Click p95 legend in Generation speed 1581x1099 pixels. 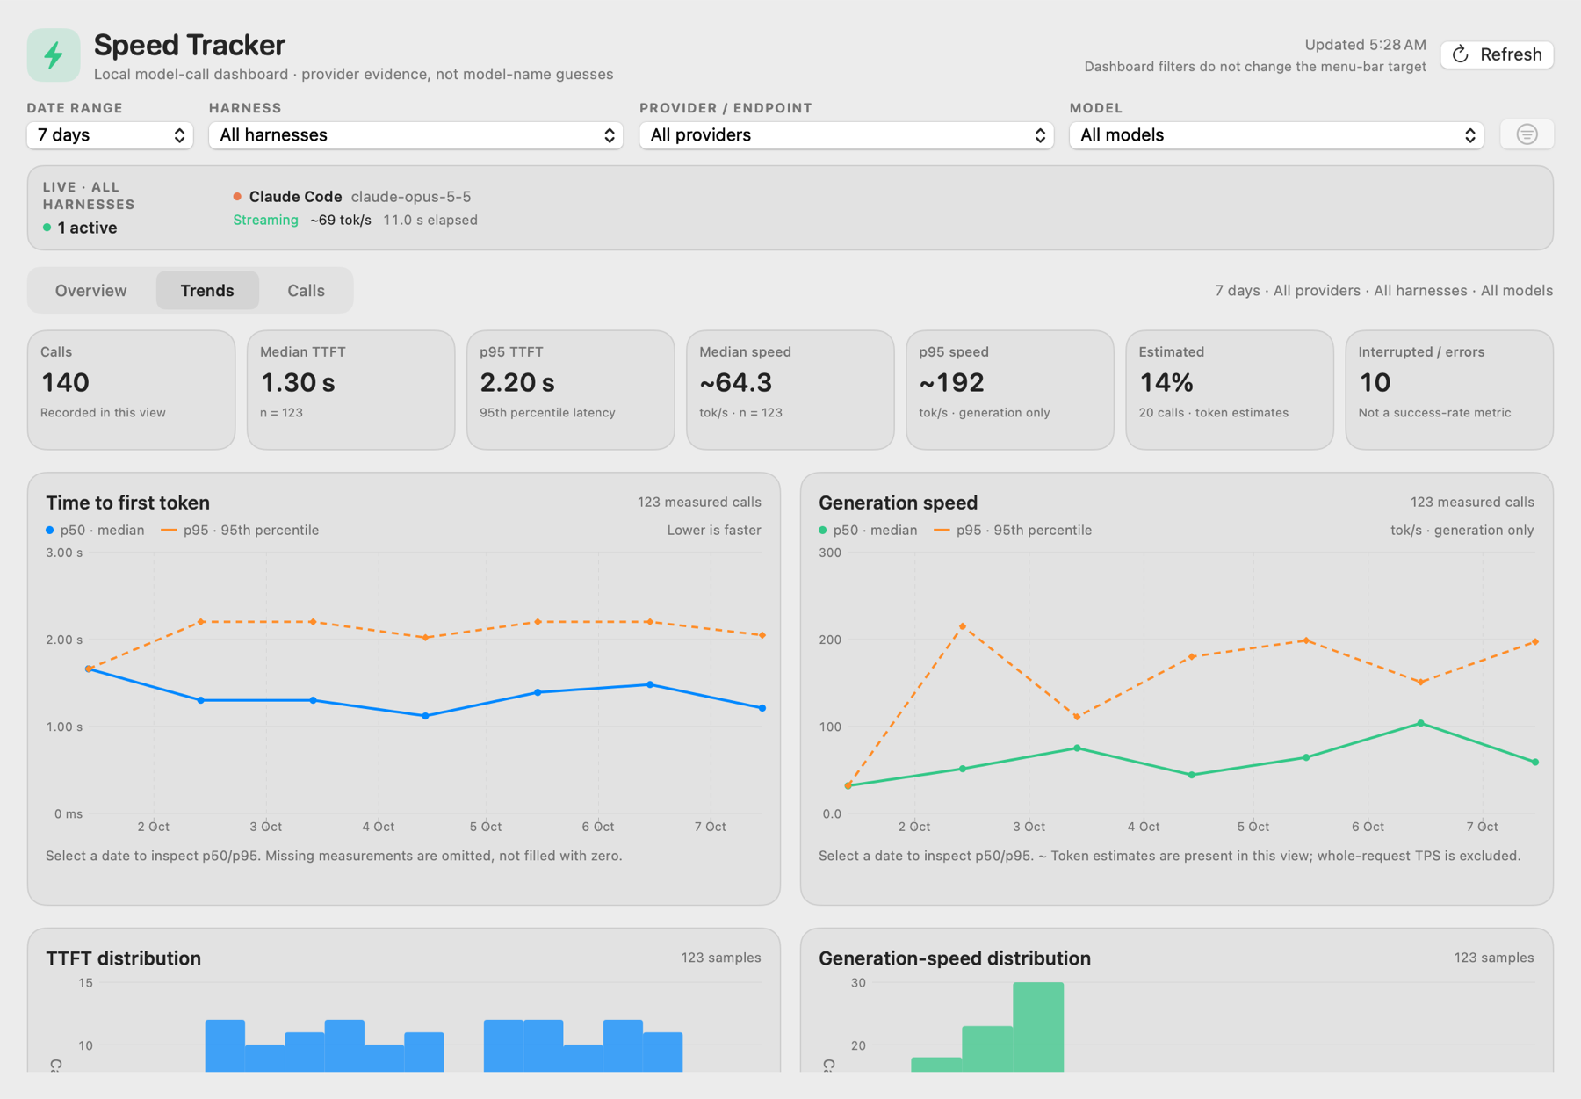point(1013,530)
